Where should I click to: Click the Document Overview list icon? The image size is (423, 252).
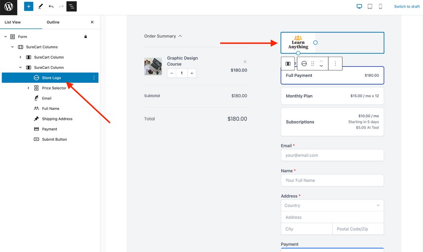coord(71,6)
